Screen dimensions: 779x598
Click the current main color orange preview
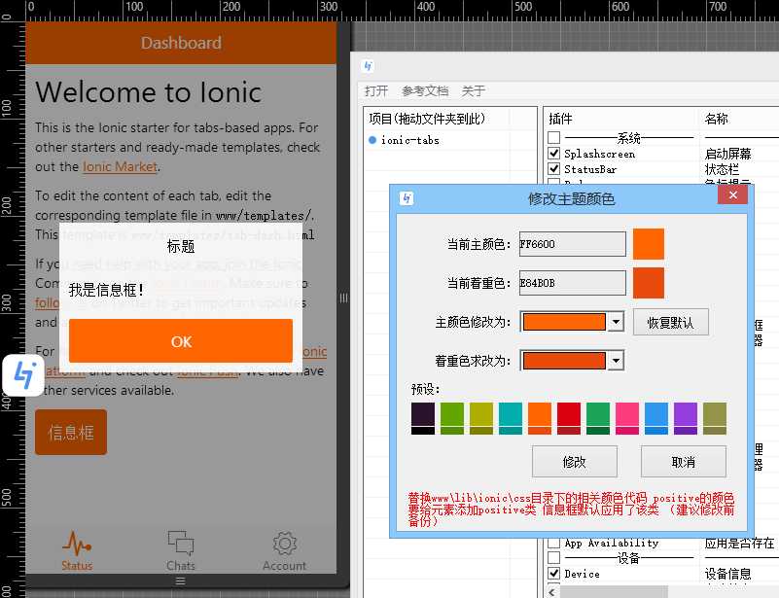click(649, 244)
